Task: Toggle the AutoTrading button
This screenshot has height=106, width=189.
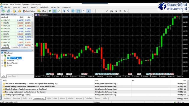Action: point(29,11)
